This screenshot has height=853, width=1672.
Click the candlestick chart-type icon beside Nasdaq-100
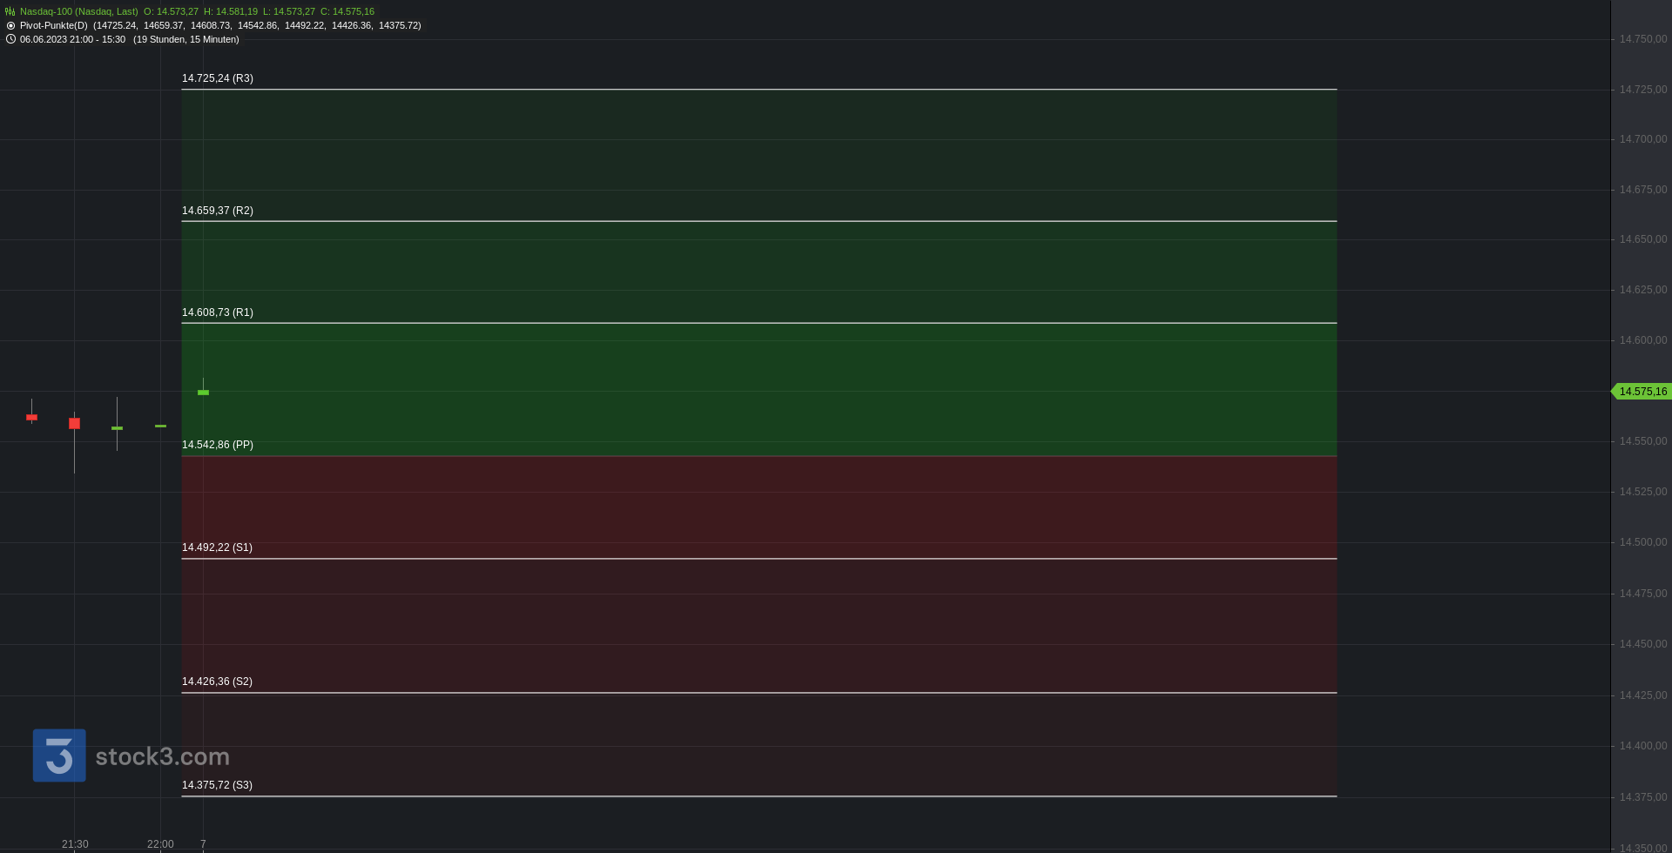(10, 11)
